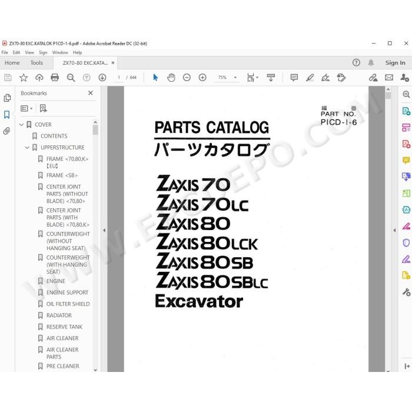Switch to the Tools tab
This screenshot has height=412, width=412.
[36, 63]
